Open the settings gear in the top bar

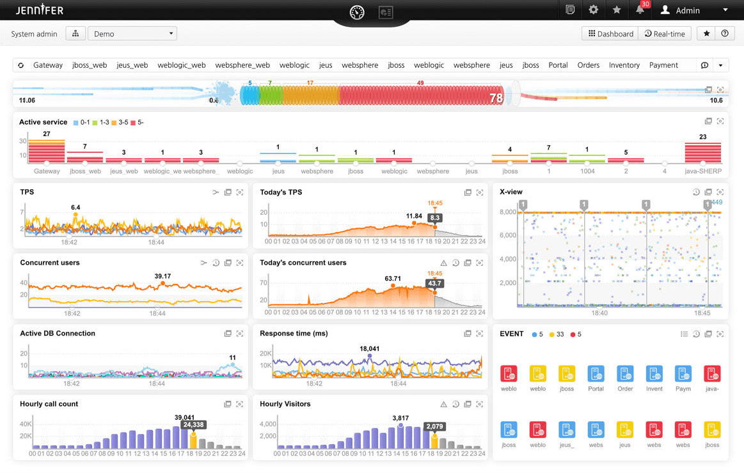[x=594, y=10]
